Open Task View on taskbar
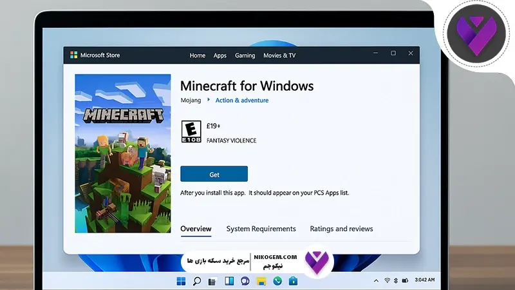Image resolution: width=515 pixels, height=290 pixels. (x=212, y=282)
